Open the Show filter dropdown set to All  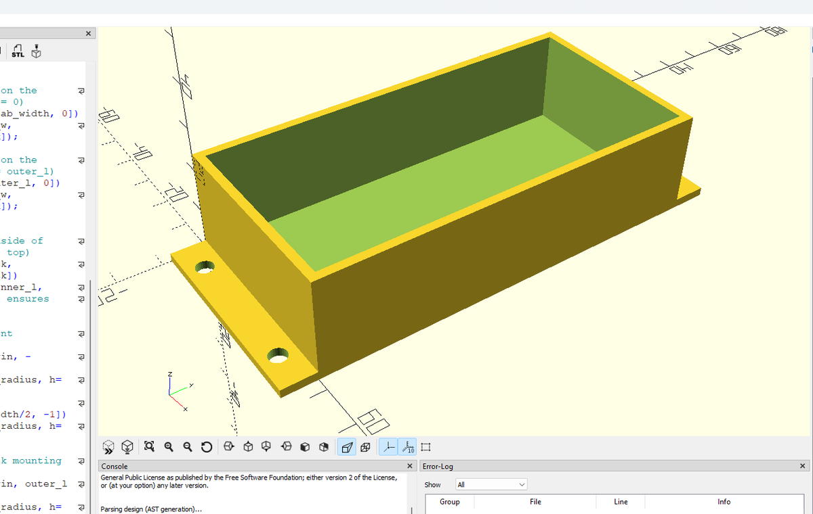pos(491,484)
